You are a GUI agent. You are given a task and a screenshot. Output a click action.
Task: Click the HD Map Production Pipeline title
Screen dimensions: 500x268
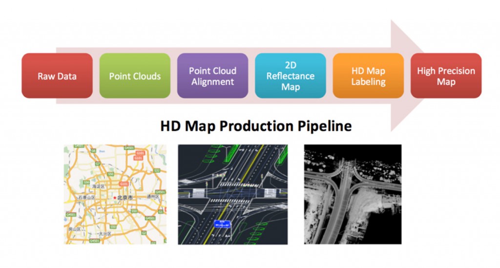coord(256,126)
